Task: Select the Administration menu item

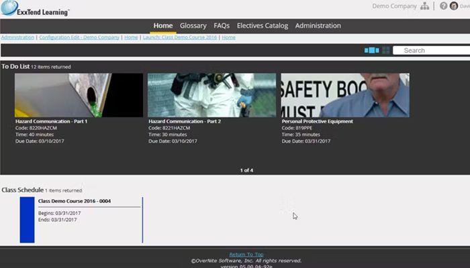Action: [318, 25]
